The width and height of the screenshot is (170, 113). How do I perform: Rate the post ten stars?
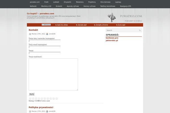tap(57, 98)
